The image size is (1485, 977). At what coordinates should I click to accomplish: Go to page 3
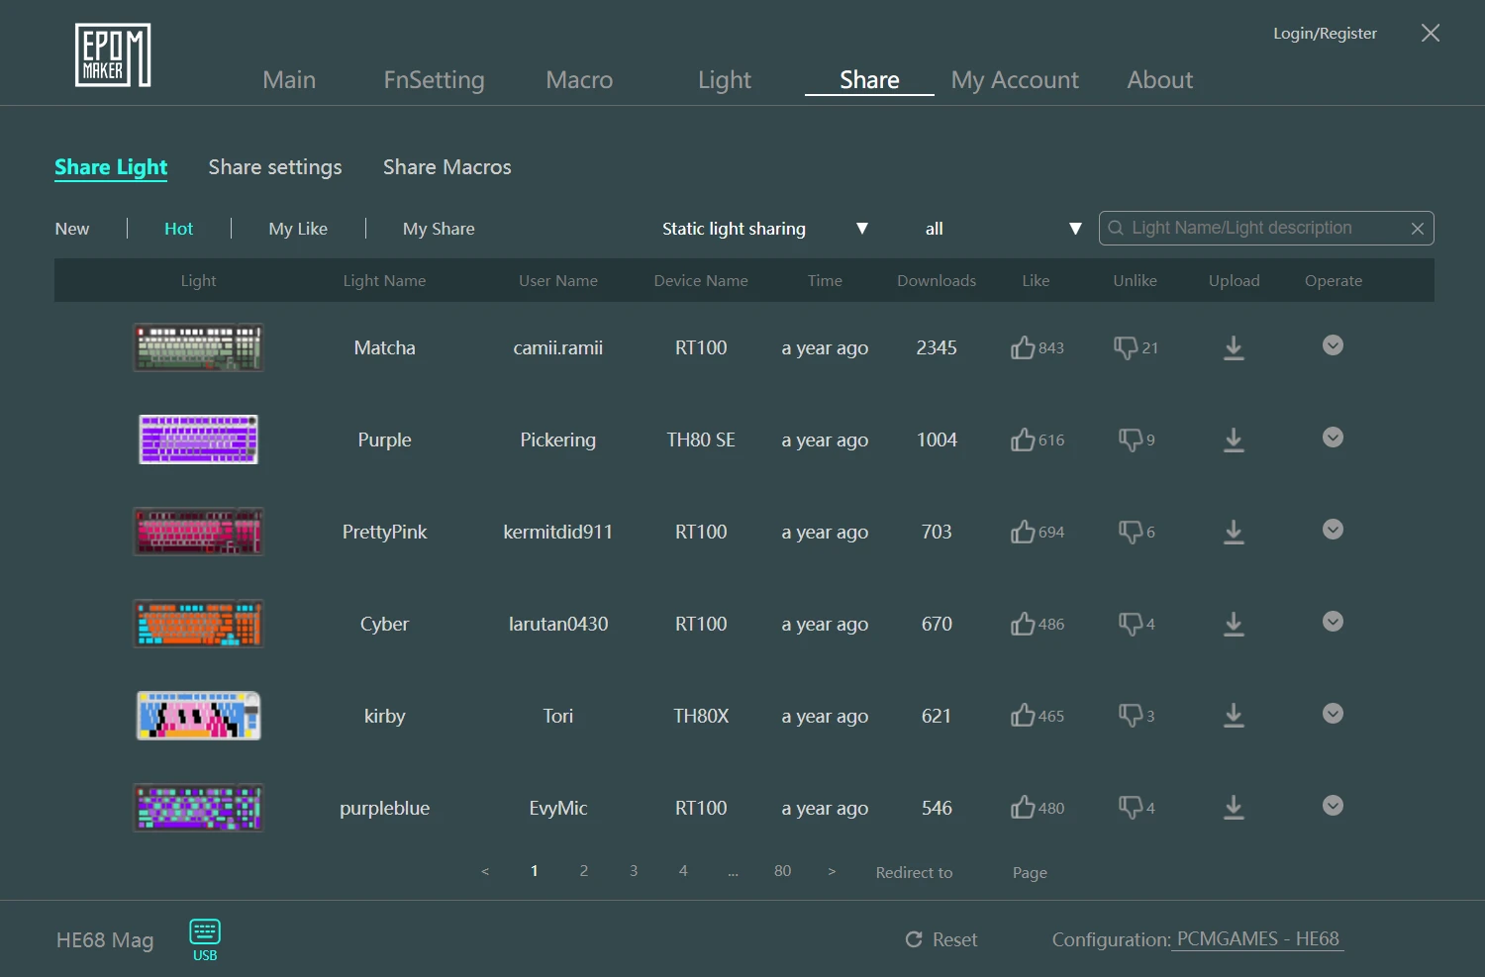click(x=634, y=871)
